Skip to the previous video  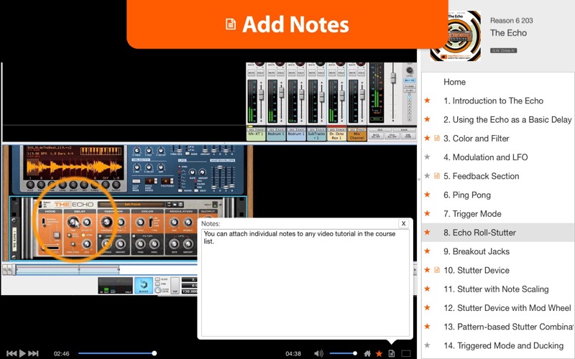tap(11, 353)
